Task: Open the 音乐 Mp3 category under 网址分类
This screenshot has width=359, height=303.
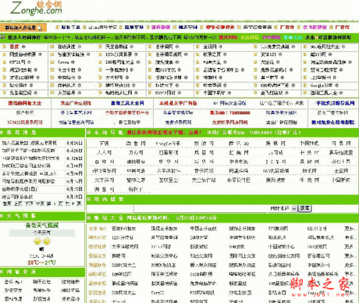Action: pos(13,282)
